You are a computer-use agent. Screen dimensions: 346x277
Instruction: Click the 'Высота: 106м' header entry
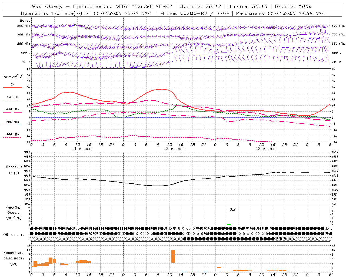(x=293, y=7)
